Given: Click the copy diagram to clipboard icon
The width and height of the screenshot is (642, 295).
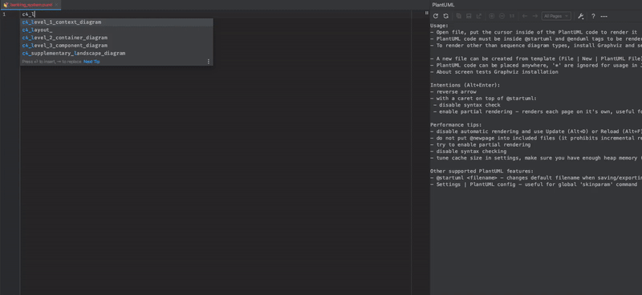Looking at the screenshot, I should point(458,16).
